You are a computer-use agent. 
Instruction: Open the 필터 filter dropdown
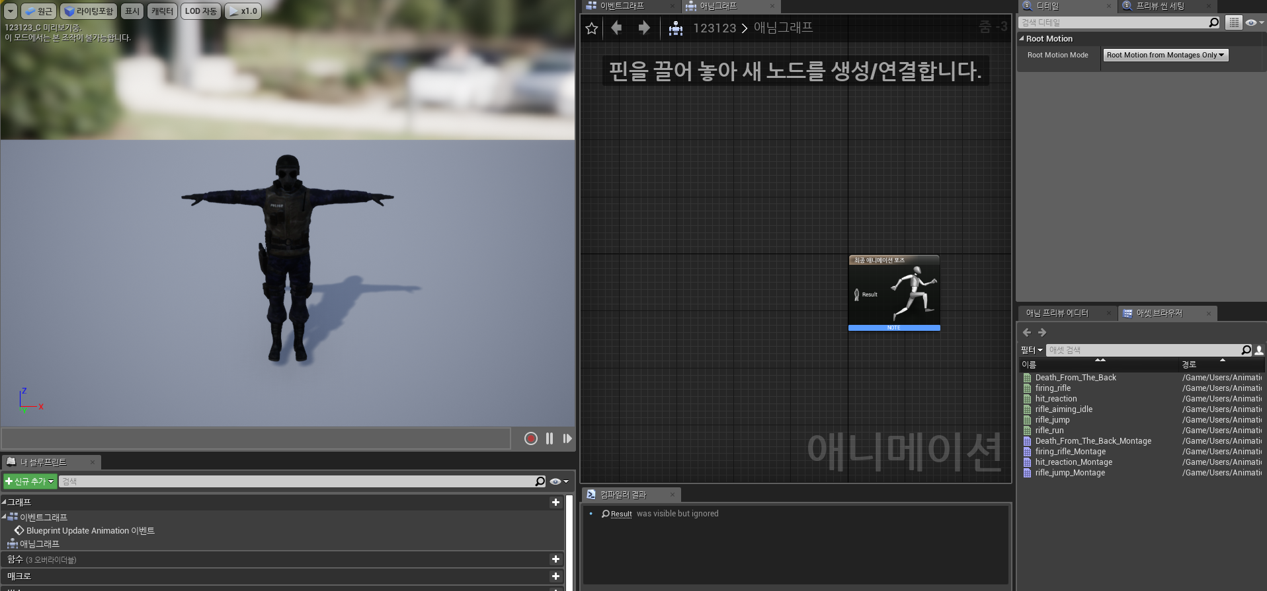pyautogui.click(x=1031, y=350)
